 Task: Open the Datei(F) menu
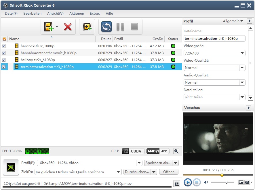11,14
